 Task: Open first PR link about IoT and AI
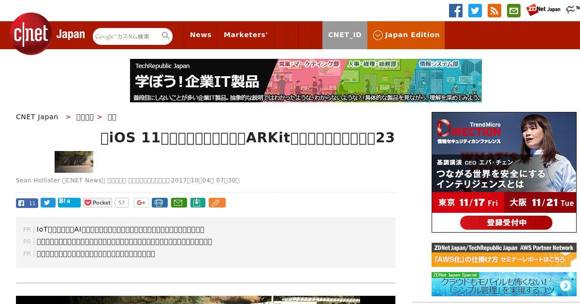point(120,229)
